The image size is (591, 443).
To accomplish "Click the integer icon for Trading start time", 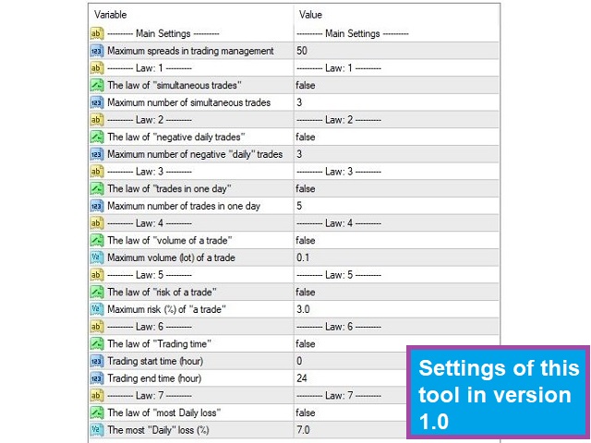I will [x=97, y=361].
